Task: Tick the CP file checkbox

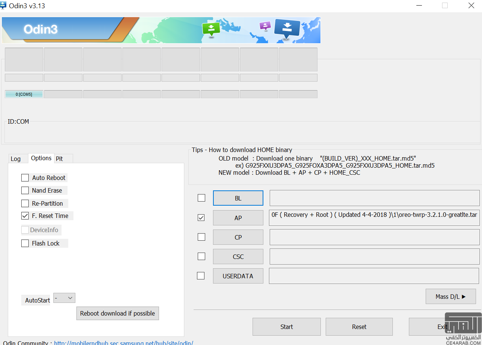Action: 201,237
